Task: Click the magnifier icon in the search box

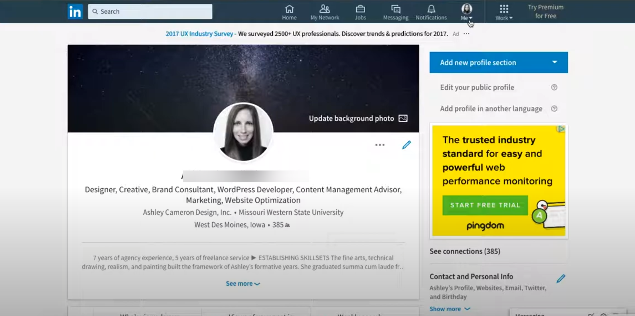Action: point(95,11)
